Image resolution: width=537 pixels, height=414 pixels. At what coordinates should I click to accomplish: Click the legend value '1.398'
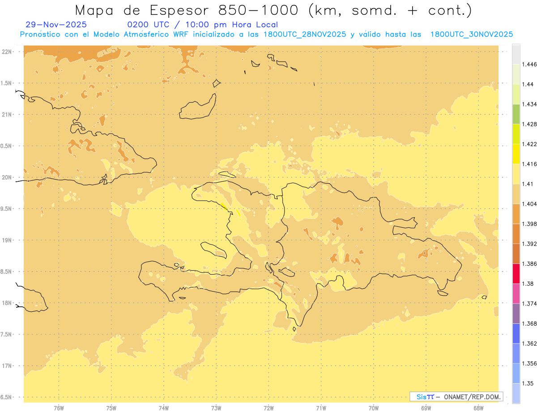[529, 224]
